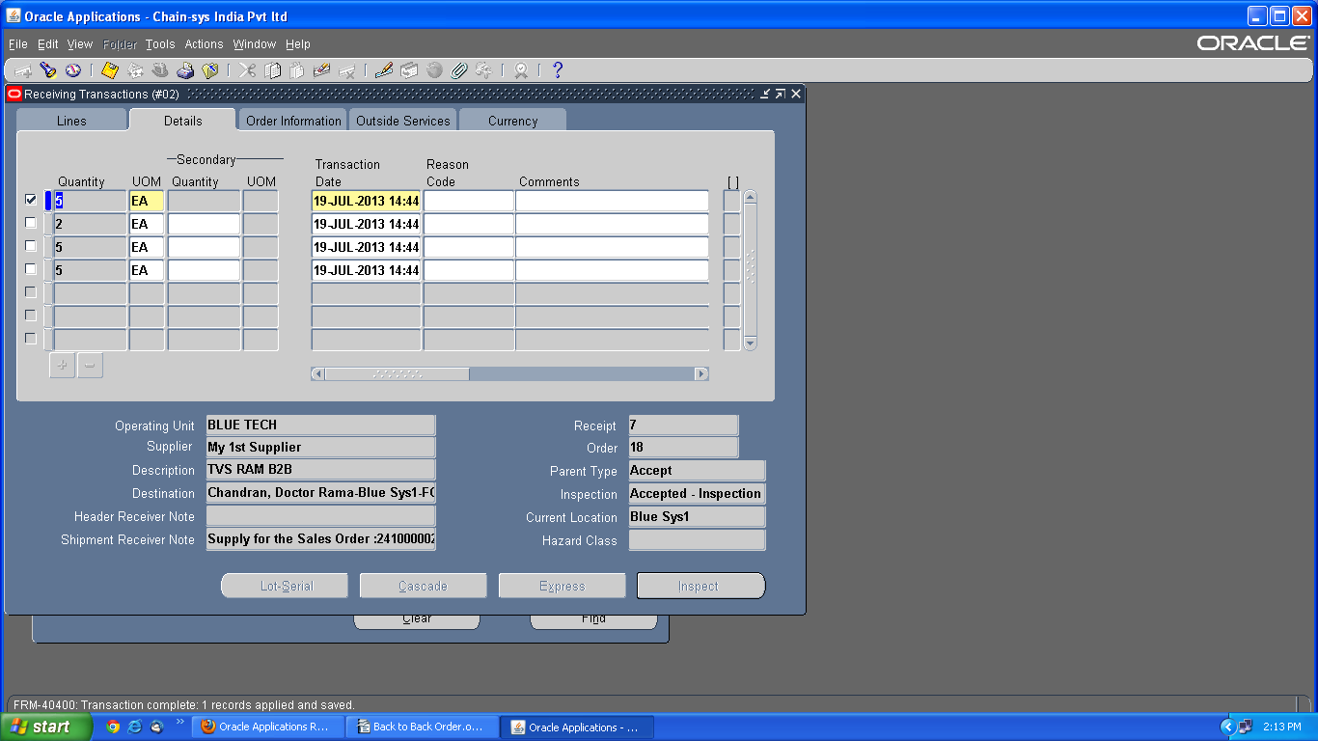Image resolution: width=1318 pixels, height=741 pixels.
Task: Click the Find flashlight toolbar icon
Action: (48, 70)
